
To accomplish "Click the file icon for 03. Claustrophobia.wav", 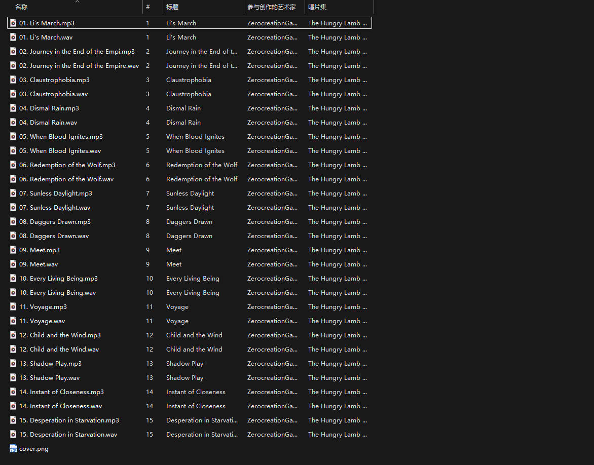I will 13,94.
